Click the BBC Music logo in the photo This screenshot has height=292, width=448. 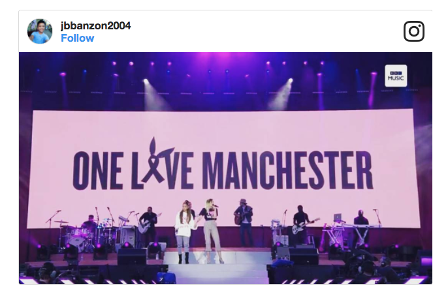coord(396,76)
